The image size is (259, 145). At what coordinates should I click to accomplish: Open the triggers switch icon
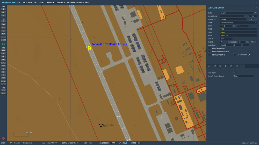tap(3, 28)
